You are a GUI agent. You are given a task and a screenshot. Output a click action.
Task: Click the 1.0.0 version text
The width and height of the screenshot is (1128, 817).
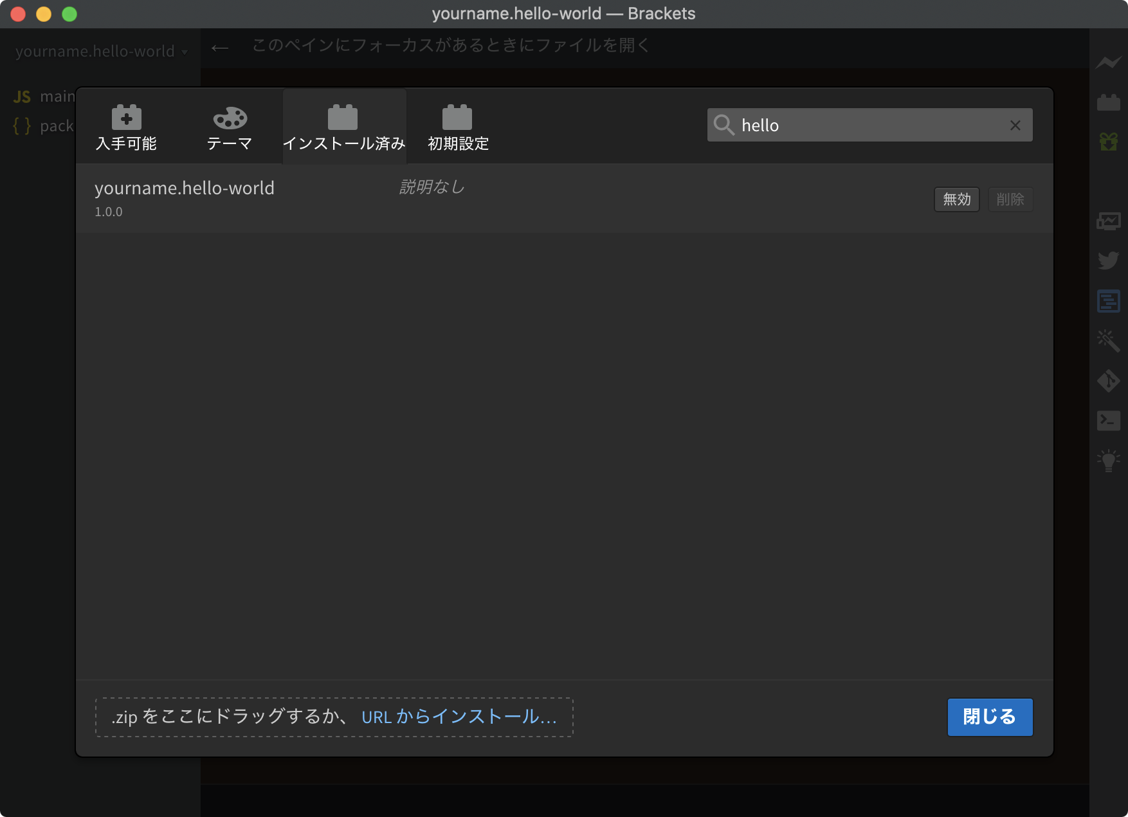pos(109,212)
